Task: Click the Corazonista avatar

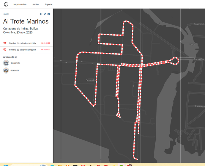Action: tap(6, 63)
